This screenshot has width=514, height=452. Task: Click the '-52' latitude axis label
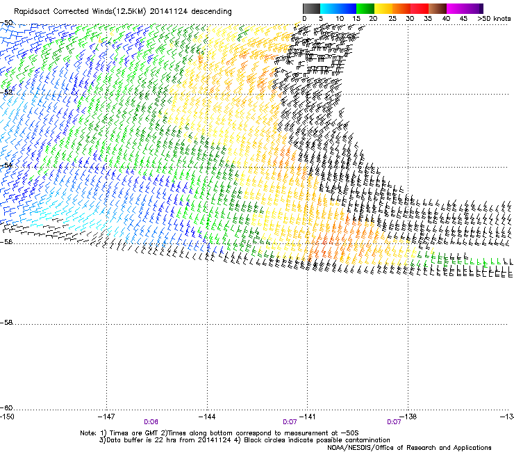pyautogui.click(x=6, y=92)
